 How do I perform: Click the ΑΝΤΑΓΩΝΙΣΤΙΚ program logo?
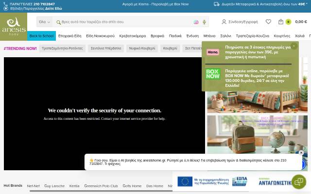(x=275, y=182)
